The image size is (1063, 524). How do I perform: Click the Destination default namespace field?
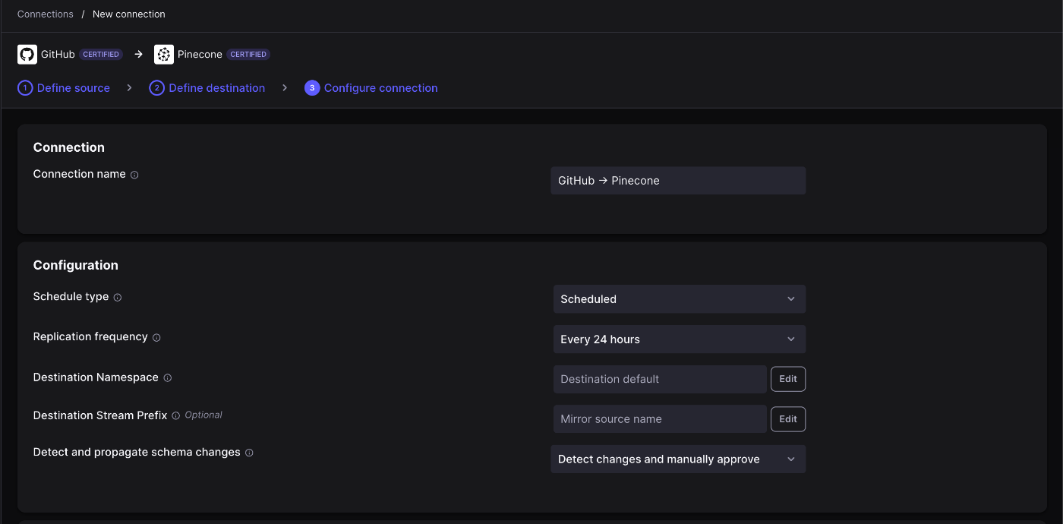(x=659, y=379)
